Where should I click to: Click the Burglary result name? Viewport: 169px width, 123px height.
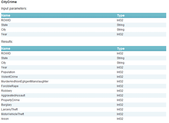[x=6, y=105]
